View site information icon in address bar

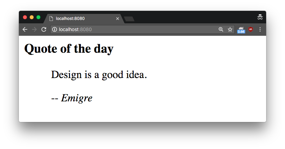[x=55, y=30]
